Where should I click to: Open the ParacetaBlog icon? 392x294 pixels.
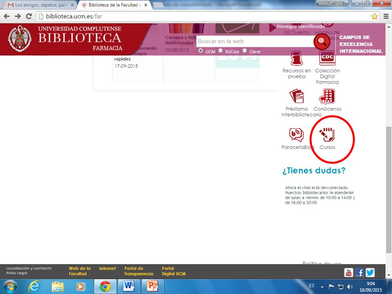pos(296,135)
